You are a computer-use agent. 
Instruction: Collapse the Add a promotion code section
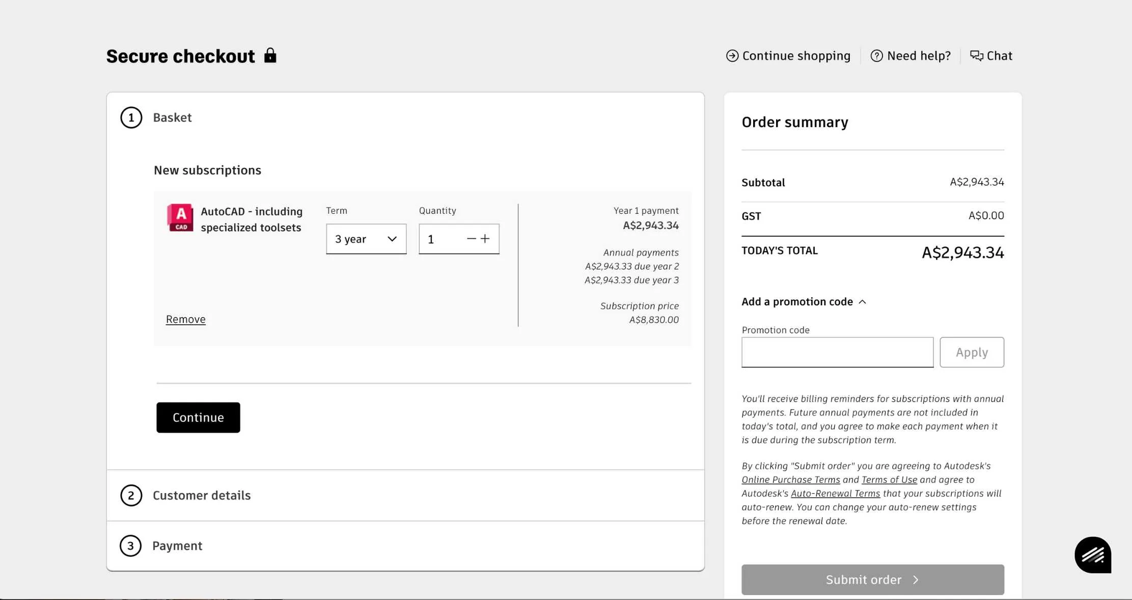tap(863, 301)
